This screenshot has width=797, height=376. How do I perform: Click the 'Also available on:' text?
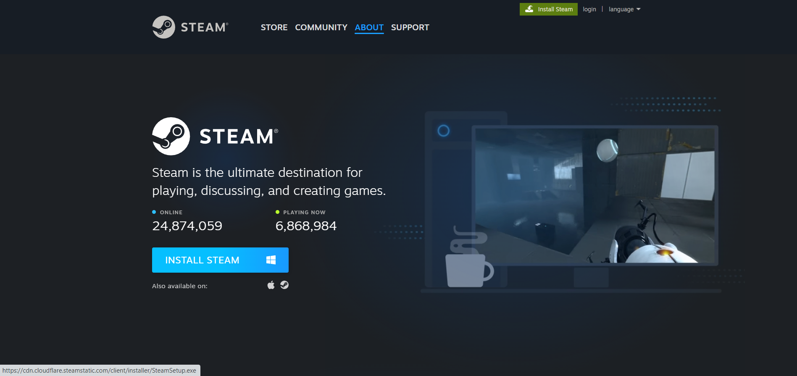click(180, 286)
